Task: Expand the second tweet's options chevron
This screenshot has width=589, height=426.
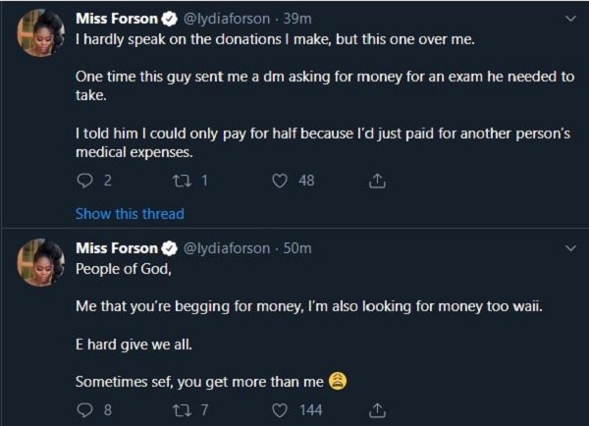Action: tap(566, 248)
